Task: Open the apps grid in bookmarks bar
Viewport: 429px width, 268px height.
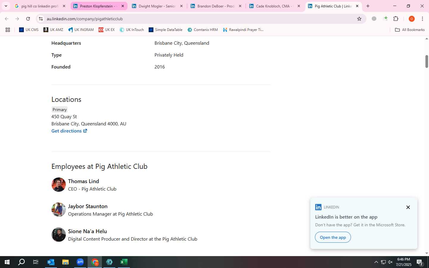Action: pos(8,30)
